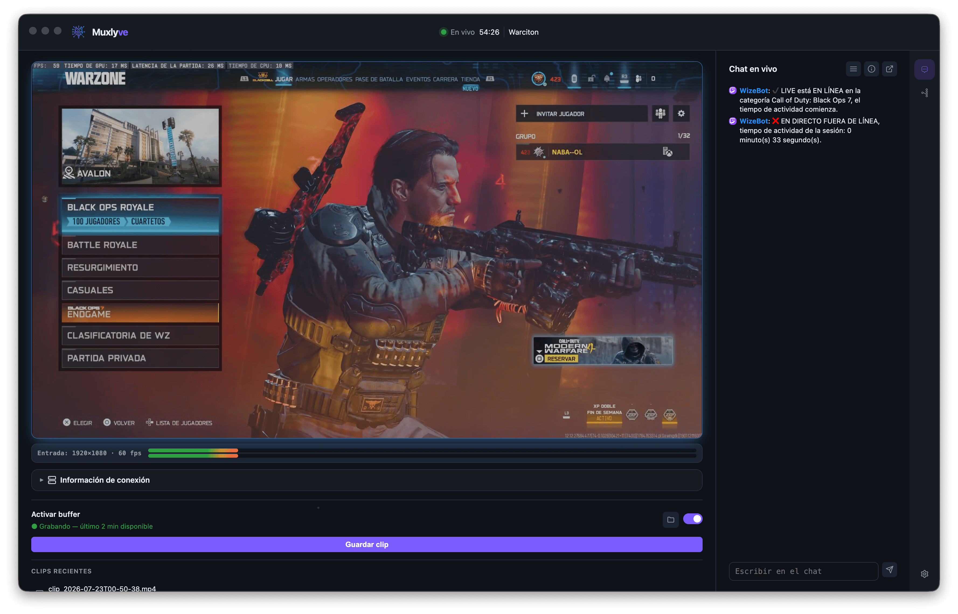Open the TIENDA tab in Warzone
The image size is (958, 614).
(x=470, y=79)
